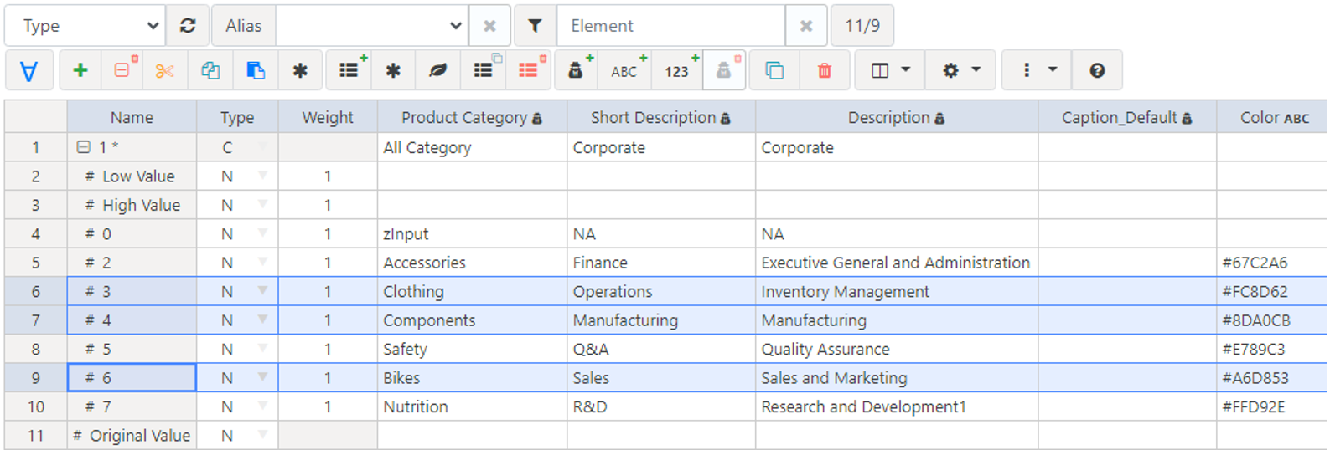Paste using the clipboard paste icon
1330x455 pixels.
point(256,71)
